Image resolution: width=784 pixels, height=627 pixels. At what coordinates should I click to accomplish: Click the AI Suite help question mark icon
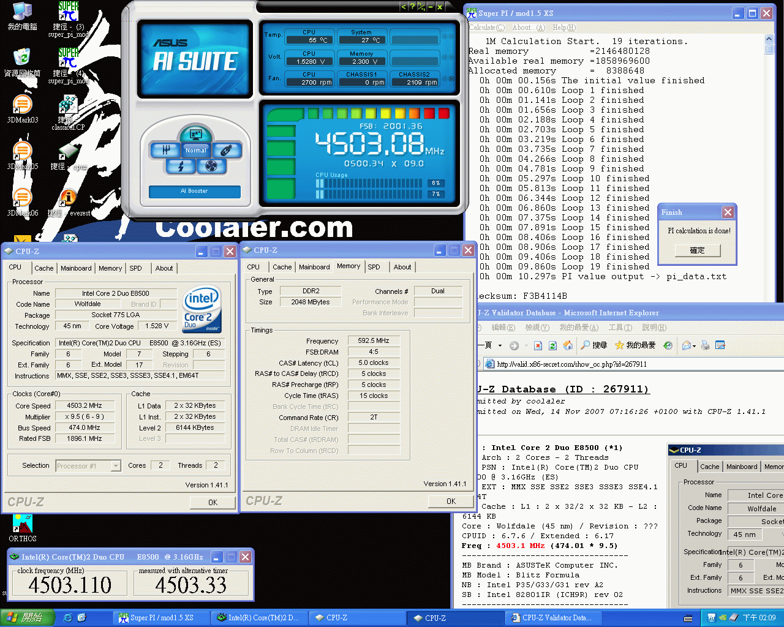412,7
